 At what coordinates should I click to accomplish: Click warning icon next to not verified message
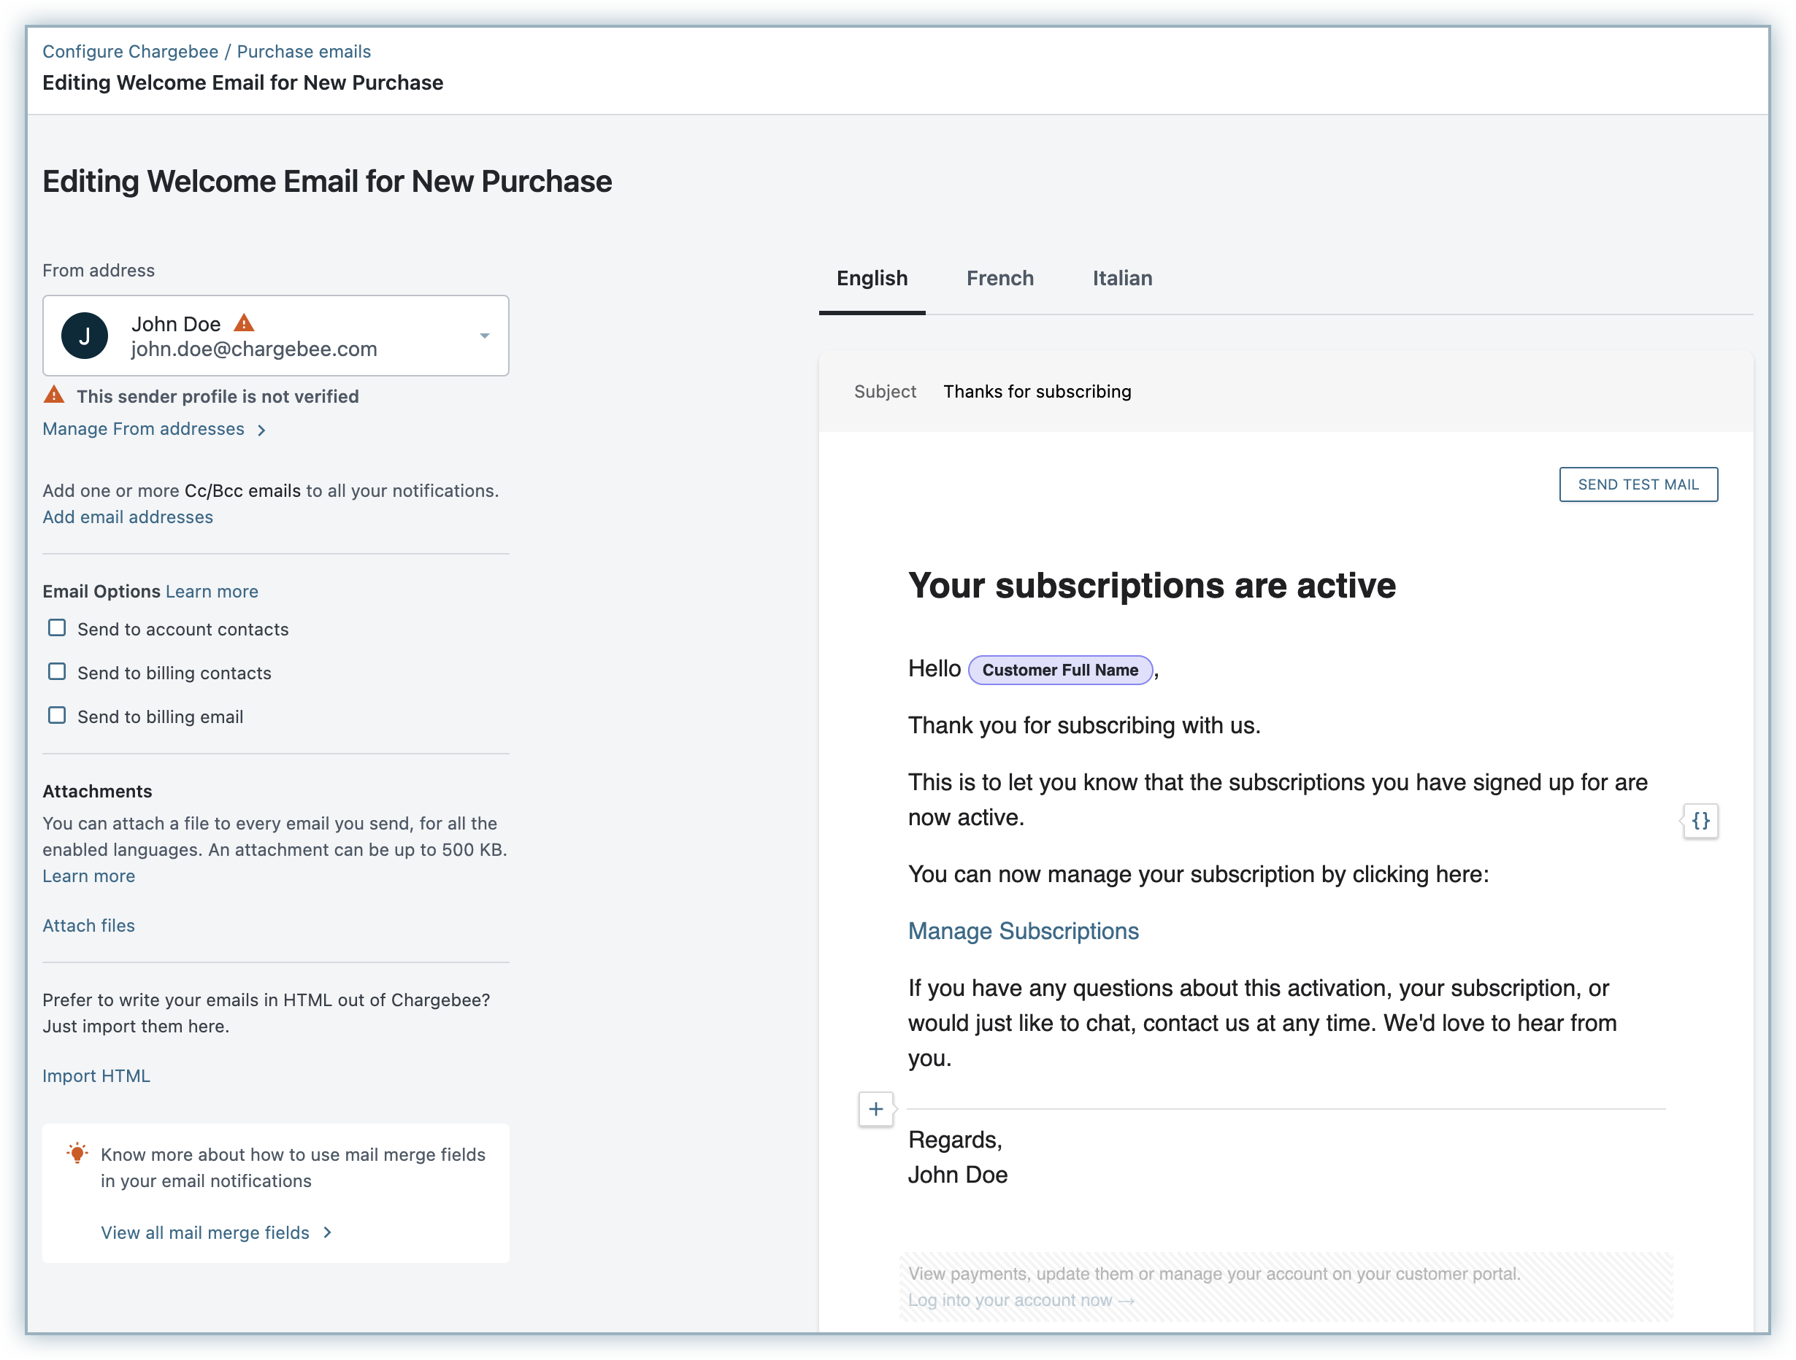tap(53, 395)
